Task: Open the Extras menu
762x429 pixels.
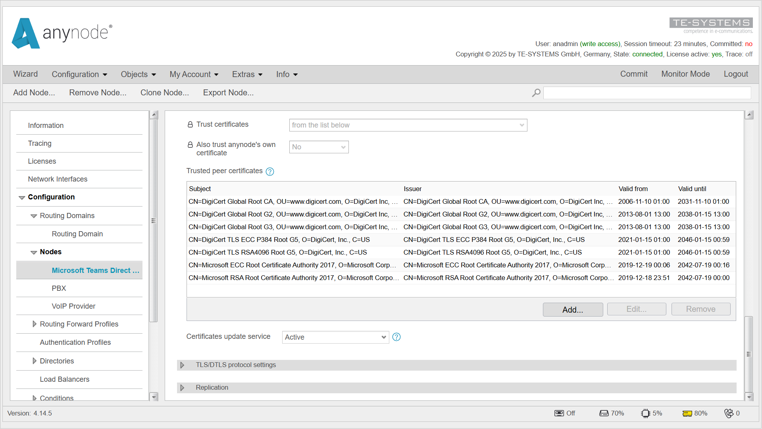Action: pyautogui.click(x=247, y=74)
